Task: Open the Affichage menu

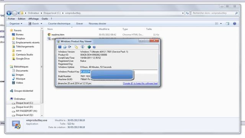Action: 33,19
